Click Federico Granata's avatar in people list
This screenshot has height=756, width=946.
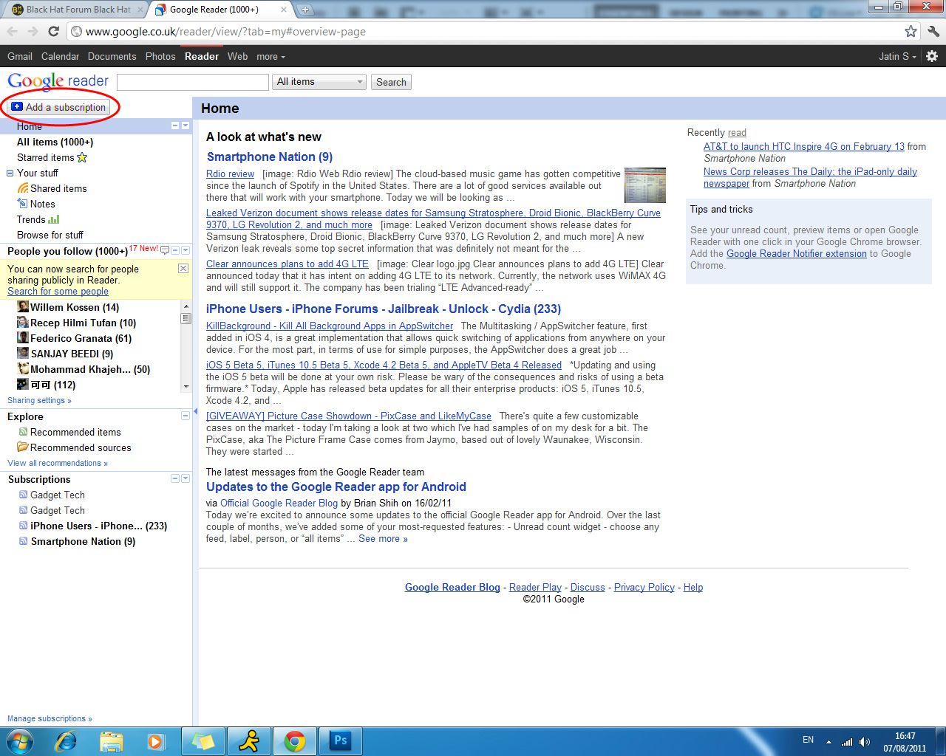[x=23, y=338]
